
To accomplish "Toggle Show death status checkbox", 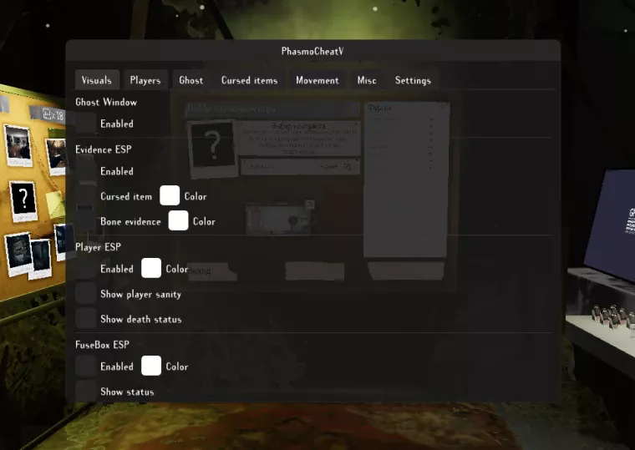I will tap(85, 319).
